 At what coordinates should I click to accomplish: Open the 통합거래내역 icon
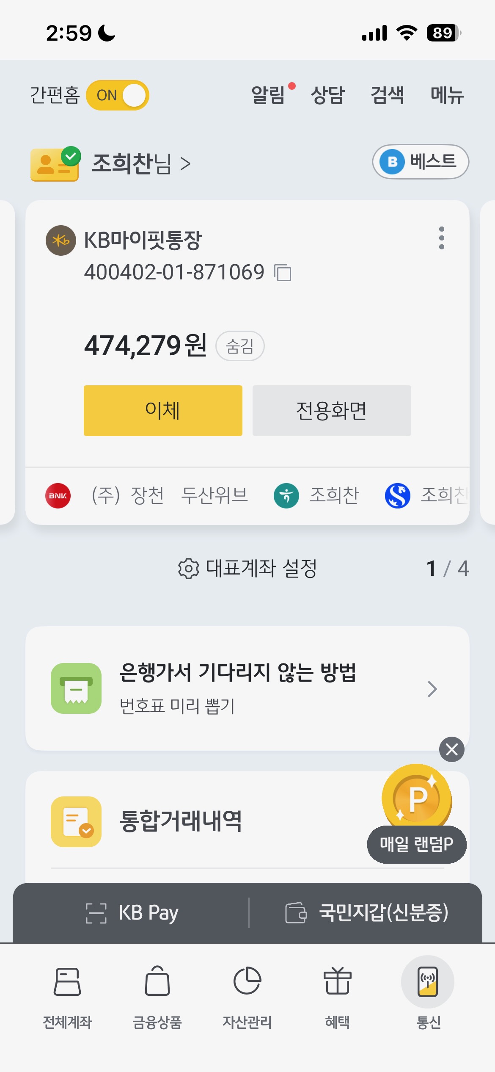[x=76, y=821]
